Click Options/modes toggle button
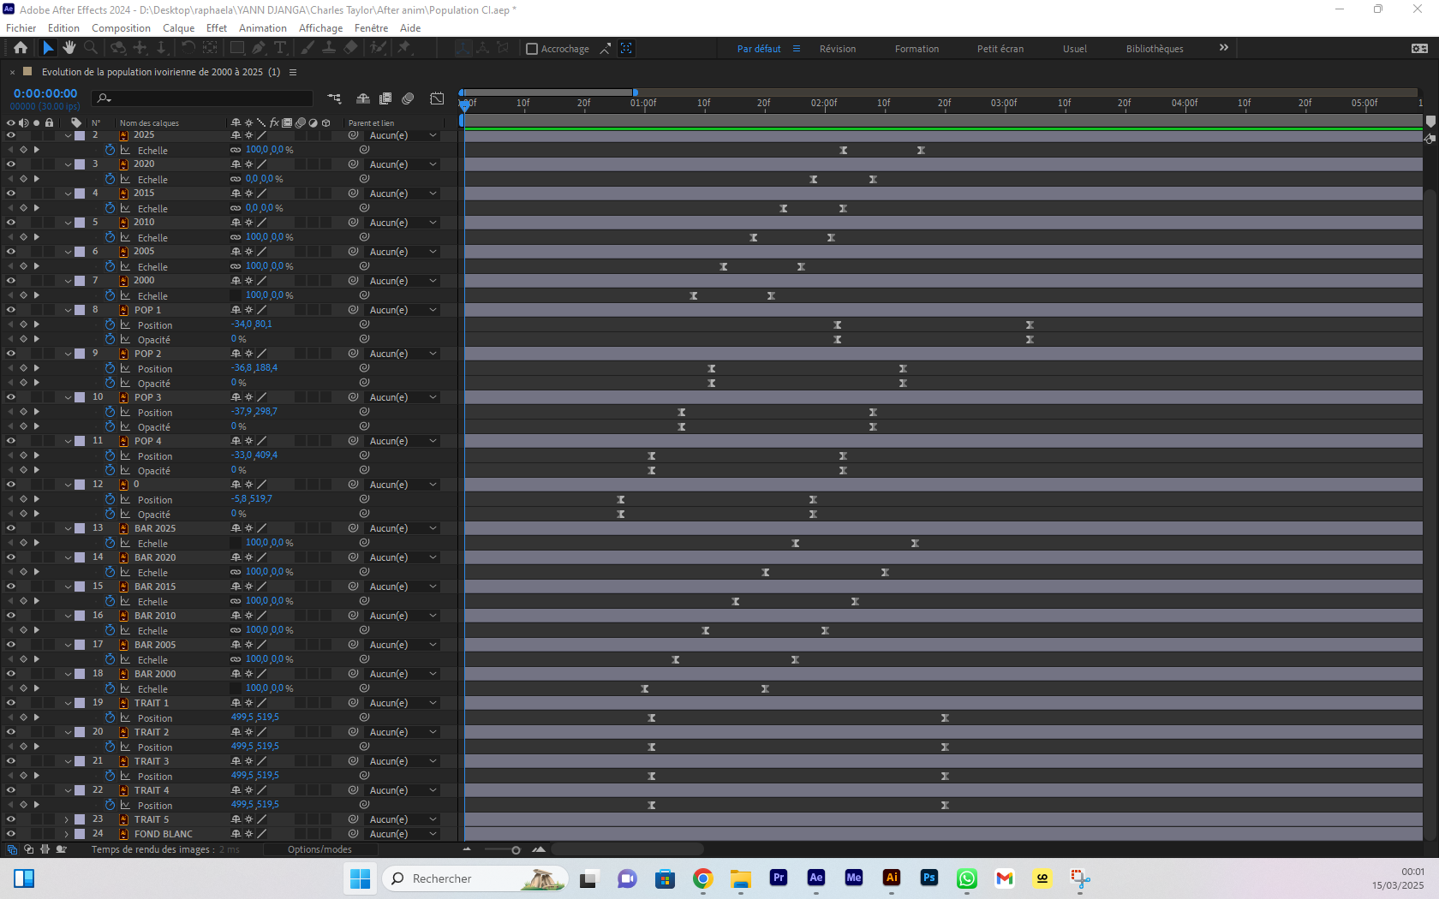The image size is (1439, 899). pos(319,849)
